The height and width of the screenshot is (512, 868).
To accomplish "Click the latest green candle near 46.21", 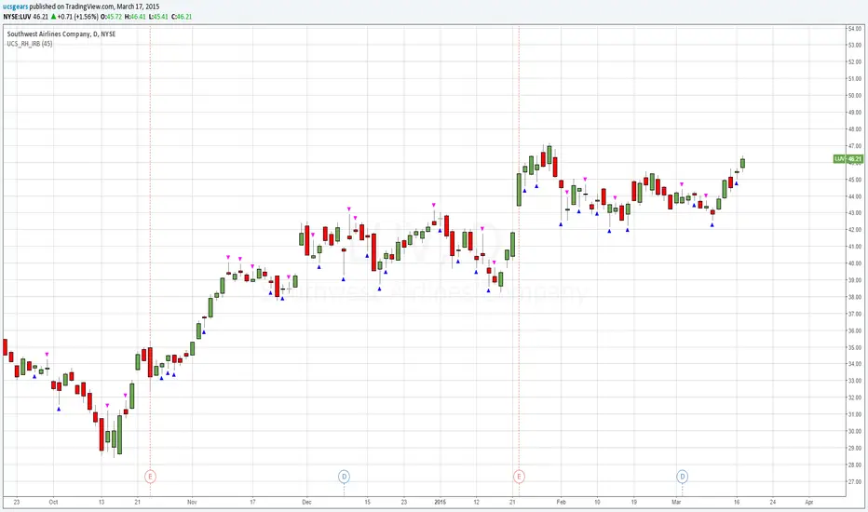I will tap(742, 163).
